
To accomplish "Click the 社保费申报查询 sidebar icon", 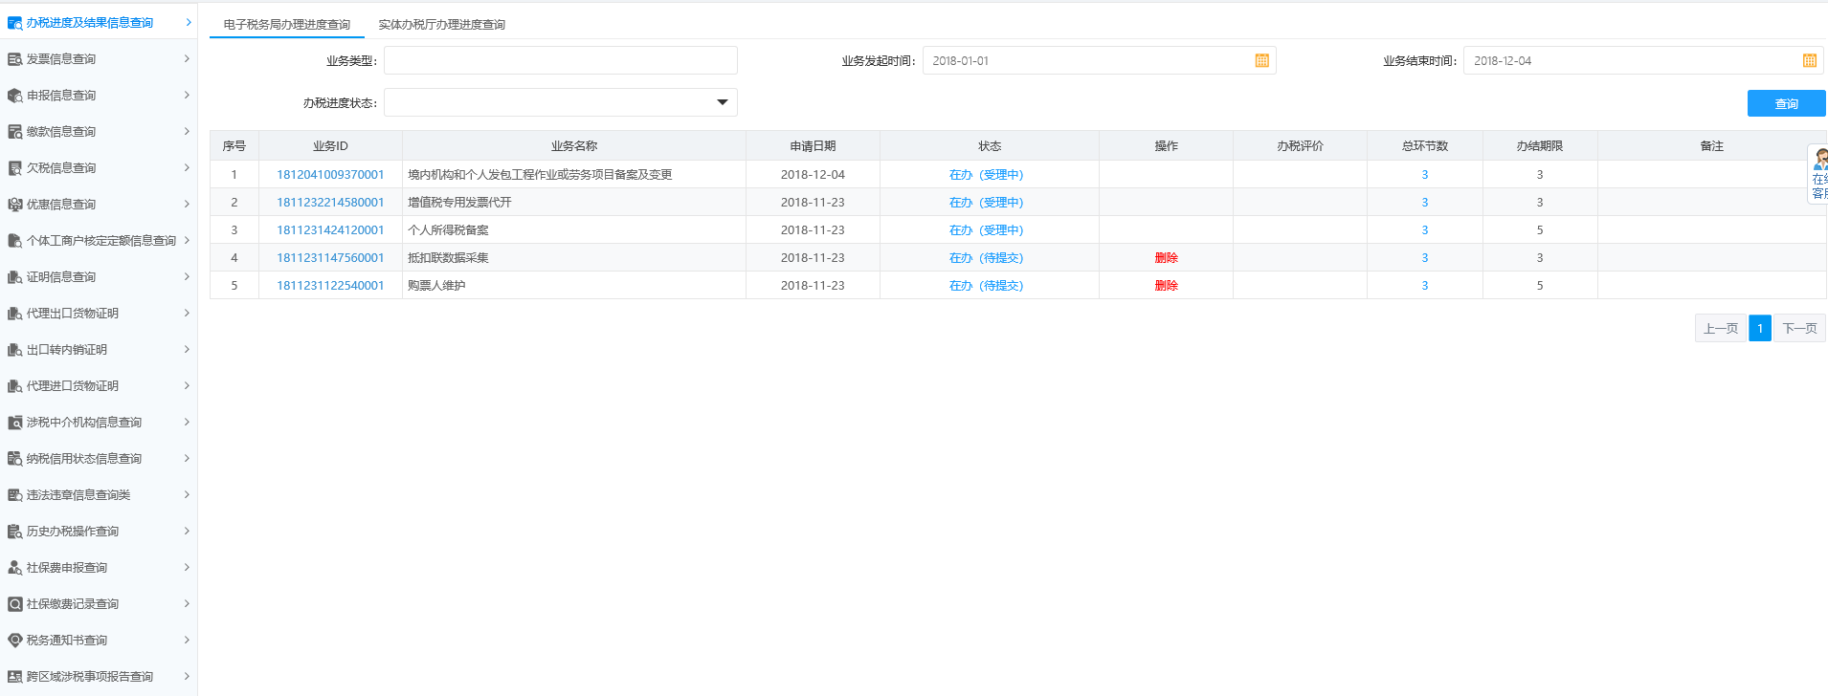I will point(14,568).
